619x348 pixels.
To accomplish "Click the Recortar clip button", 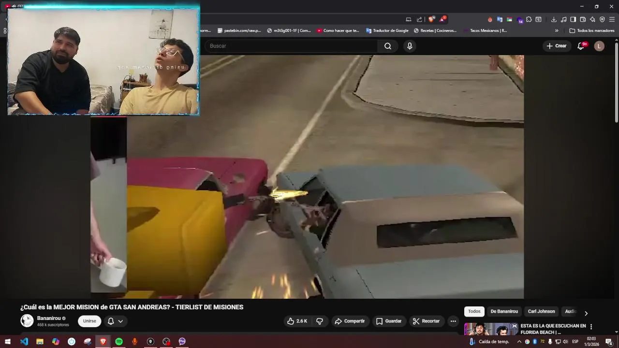I will [426, 321].
